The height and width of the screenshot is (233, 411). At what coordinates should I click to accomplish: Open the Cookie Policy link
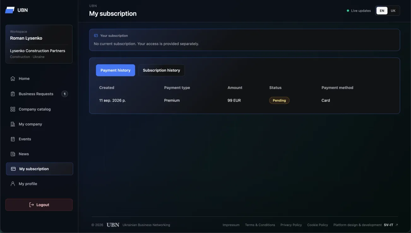[x=318, y=225]
